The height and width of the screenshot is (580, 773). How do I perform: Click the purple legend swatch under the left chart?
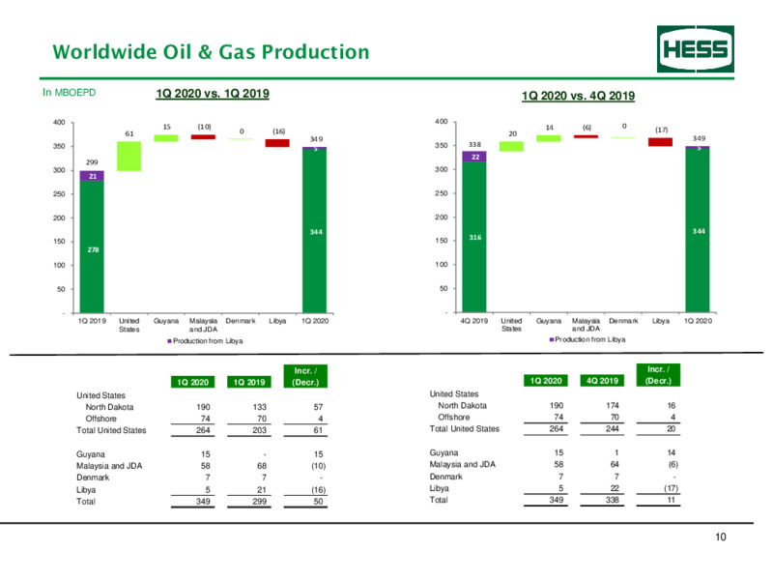pos(170,341)
